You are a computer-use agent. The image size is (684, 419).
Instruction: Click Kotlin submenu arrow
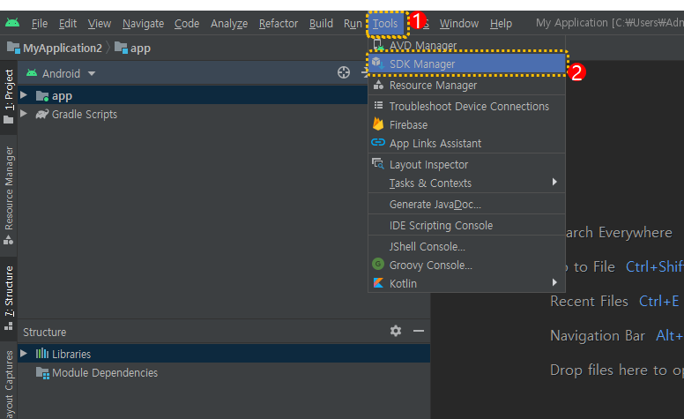554,282
